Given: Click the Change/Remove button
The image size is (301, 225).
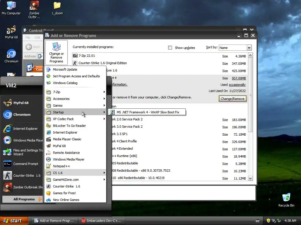Looking at the screenshot, I should tap(233, 99).
